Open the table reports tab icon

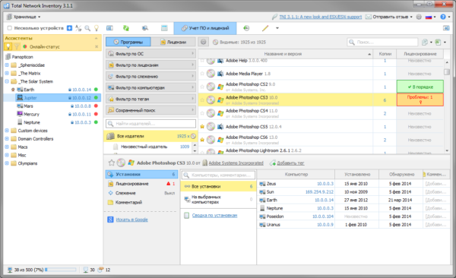(164, 28)
